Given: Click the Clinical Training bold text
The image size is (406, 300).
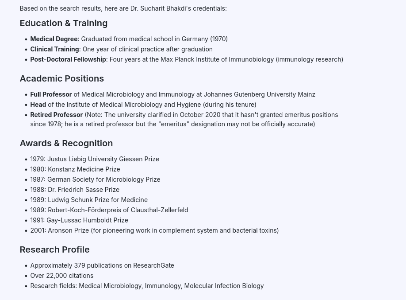Looking at the screenshot, I should (55, 49).
